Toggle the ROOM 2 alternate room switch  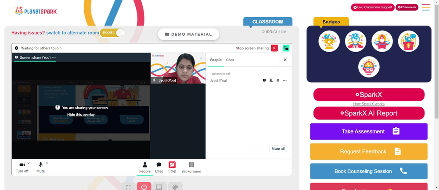pos(112,33)
